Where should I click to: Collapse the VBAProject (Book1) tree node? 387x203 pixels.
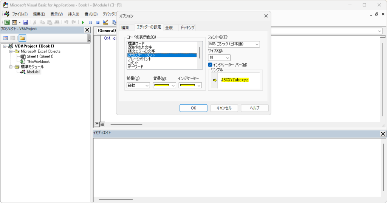click(x=5, y=46)
